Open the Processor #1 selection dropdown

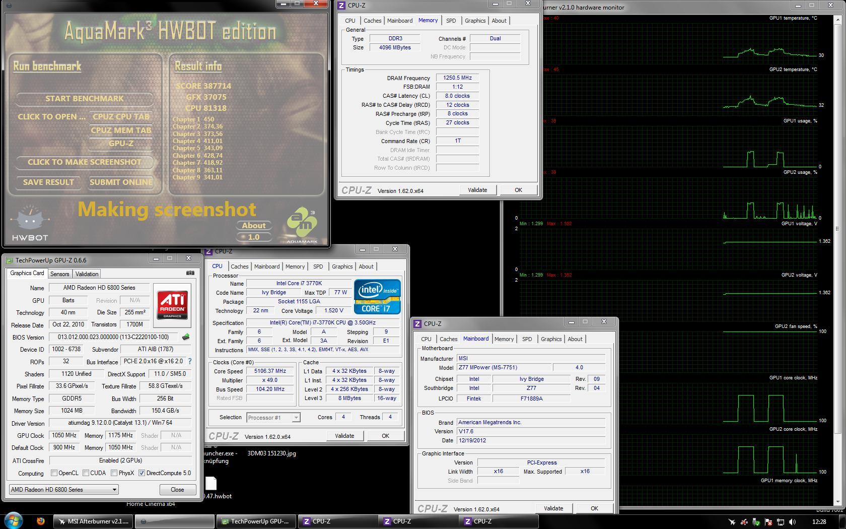[x=273, y=417]
